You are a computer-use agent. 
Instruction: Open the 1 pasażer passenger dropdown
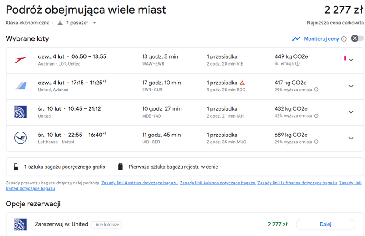[x=76, y=23]
